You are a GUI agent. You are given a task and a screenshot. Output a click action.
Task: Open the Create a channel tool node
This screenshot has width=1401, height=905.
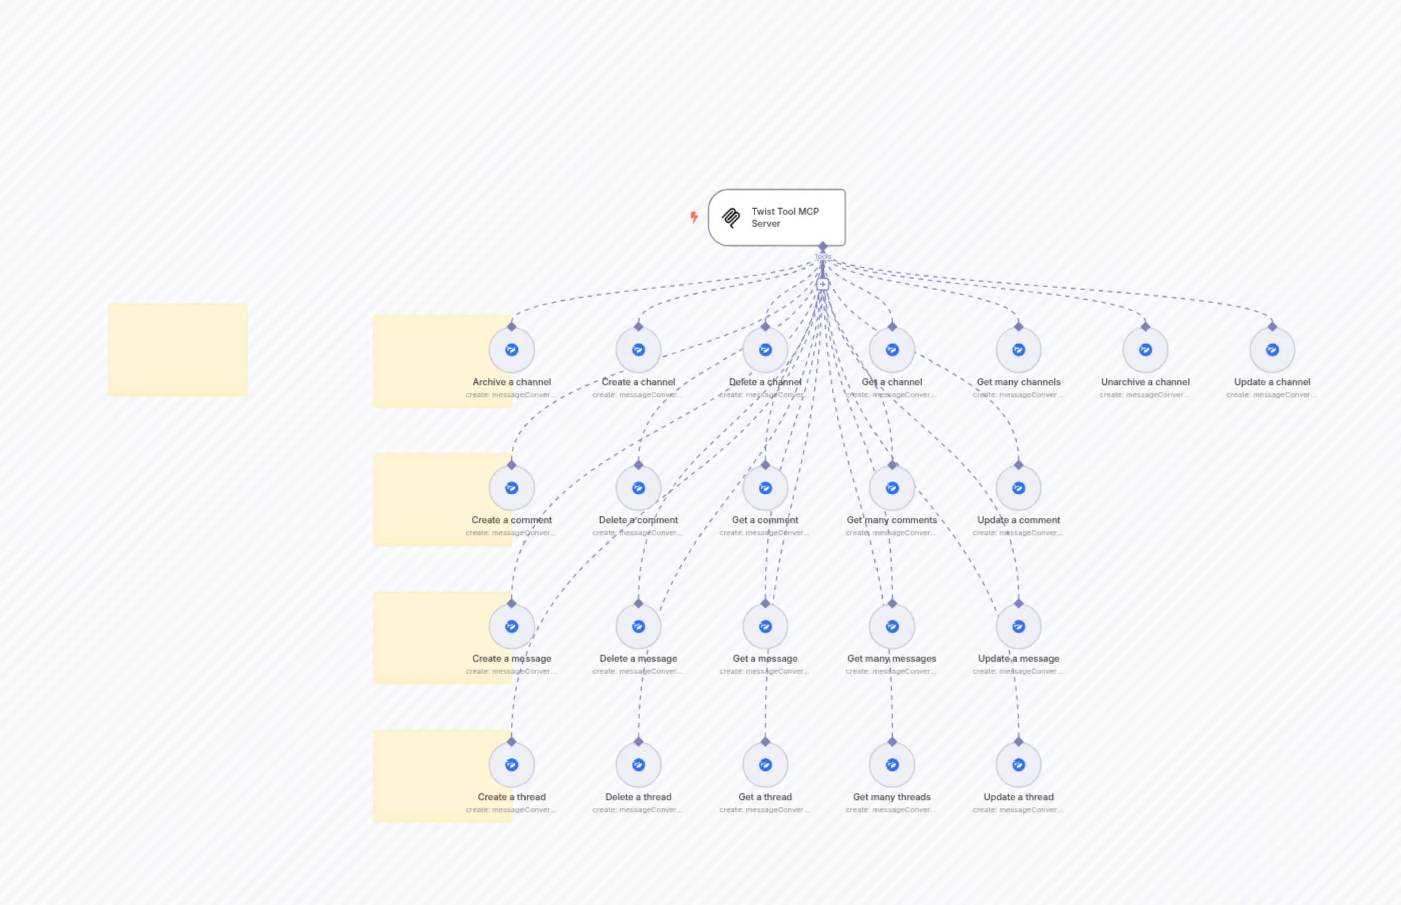tap(638, 349)
